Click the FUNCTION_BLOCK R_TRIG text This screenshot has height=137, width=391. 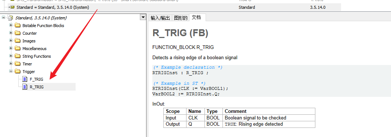[x=183, y=47]
